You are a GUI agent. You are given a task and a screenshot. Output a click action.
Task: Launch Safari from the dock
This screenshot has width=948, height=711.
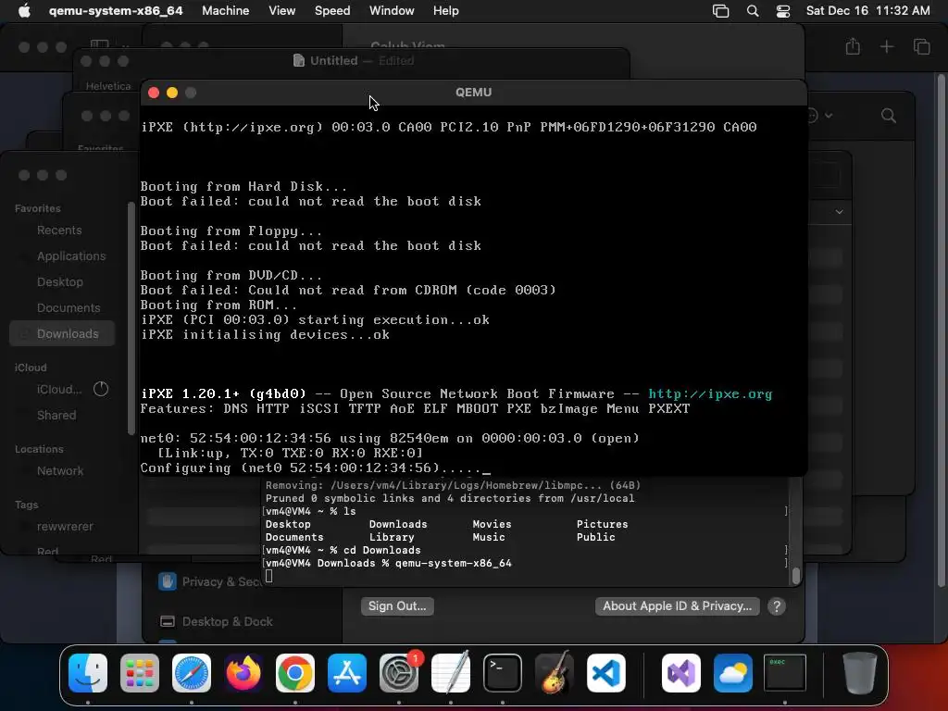pos(192,672)
